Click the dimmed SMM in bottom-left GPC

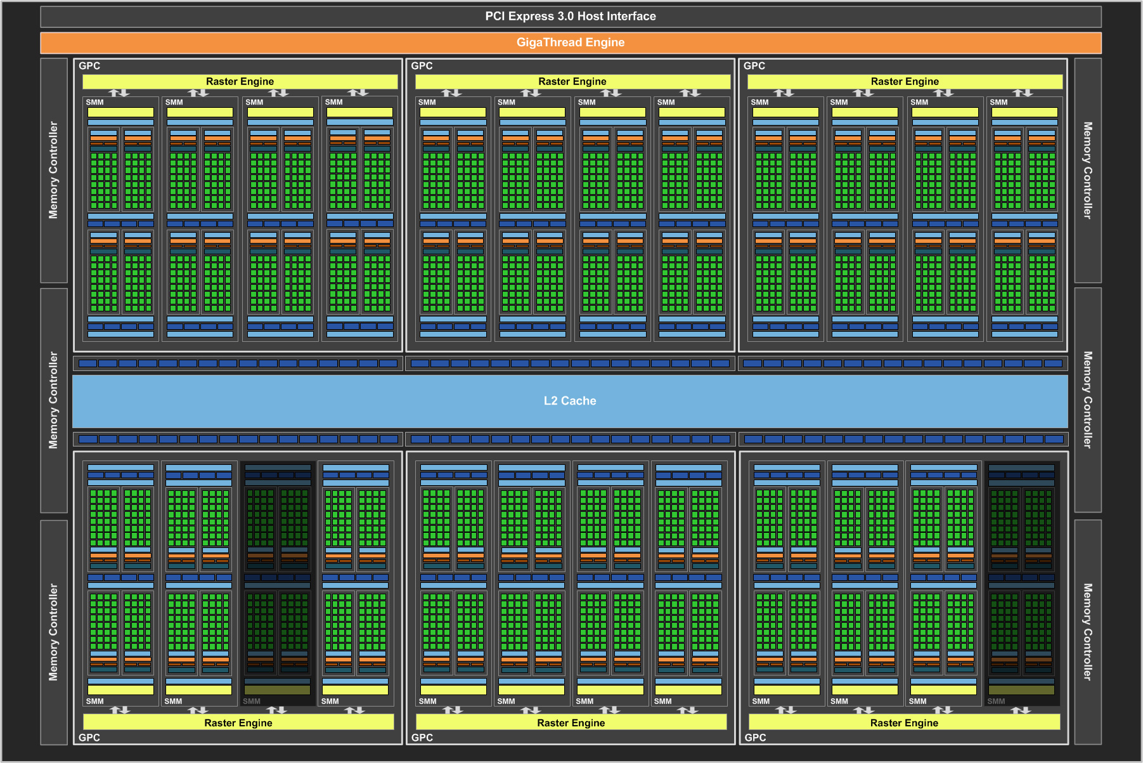278,584
